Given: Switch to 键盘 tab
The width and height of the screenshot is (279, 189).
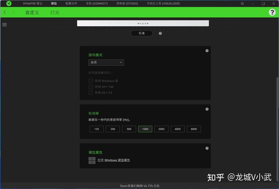Looking at the screenshot, I should point(54,3).
